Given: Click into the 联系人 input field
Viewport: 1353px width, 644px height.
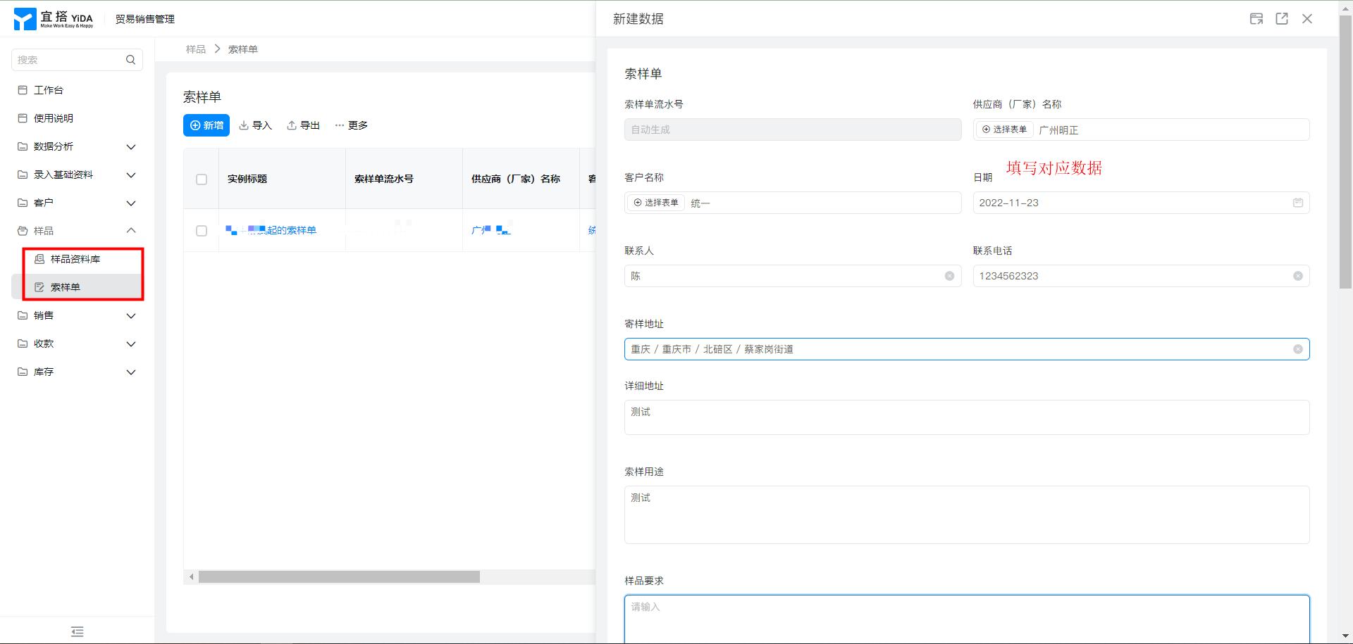Looking at the screenshot, I should click(793, 276).
